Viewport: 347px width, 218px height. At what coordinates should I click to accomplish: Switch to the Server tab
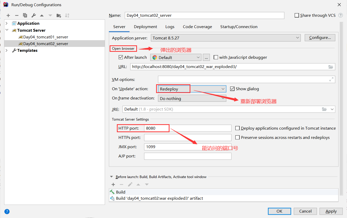pyautogui.click(x=119, y=27)
